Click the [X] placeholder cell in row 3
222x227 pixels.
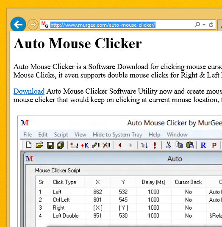point(98,208)
